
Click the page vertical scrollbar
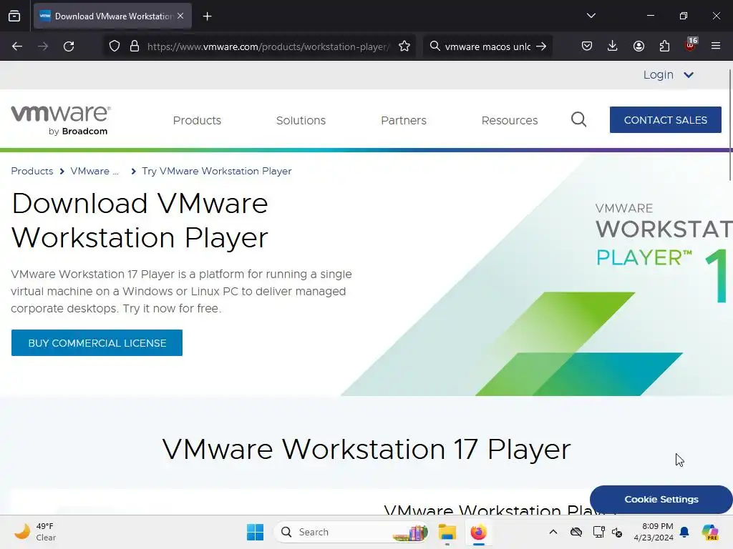pos(730,125)
